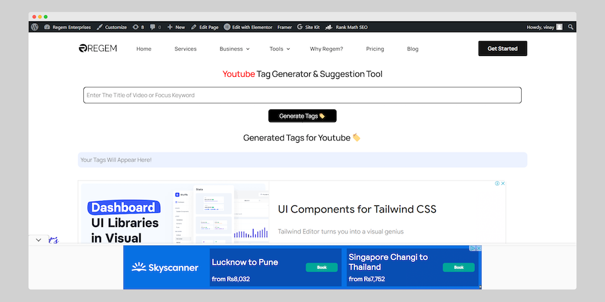
Task: Click the from Rs8,032 price text
Action: tap(231, 279)
